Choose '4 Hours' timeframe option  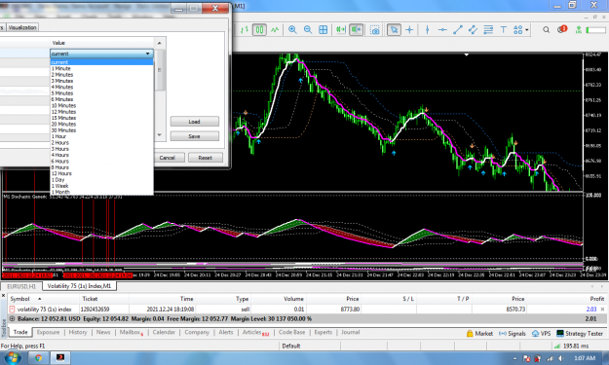point(101,155)
